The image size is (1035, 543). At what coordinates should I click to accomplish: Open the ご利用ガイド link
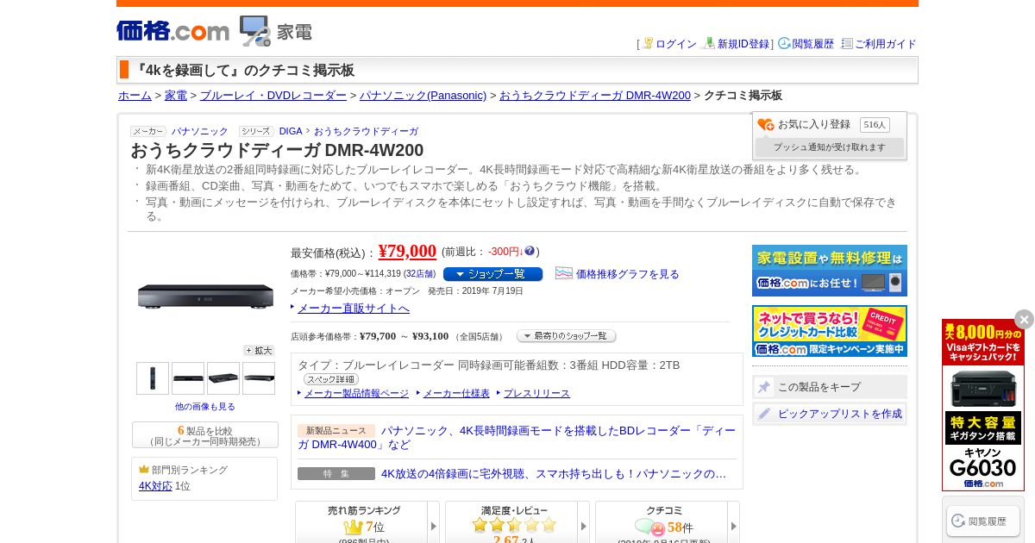(x=886, y=44)
